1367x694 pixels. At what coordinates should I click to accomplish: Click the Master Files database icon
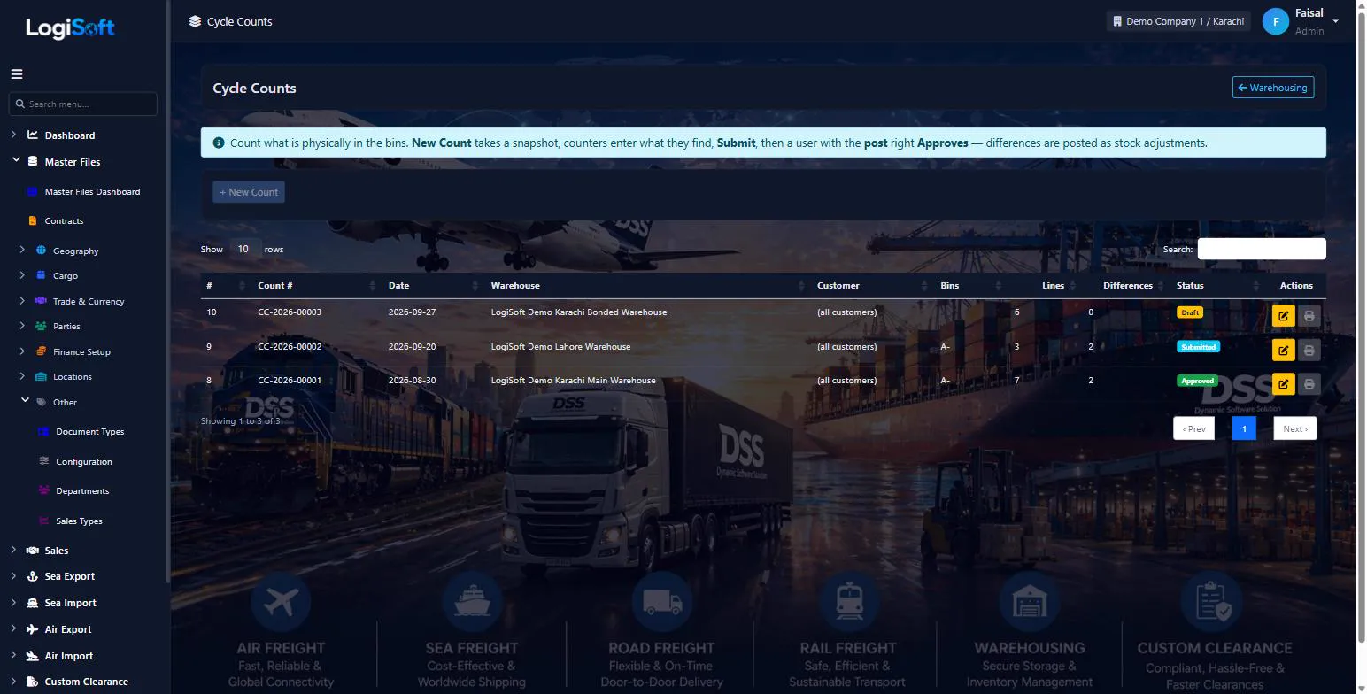(33, 162)
